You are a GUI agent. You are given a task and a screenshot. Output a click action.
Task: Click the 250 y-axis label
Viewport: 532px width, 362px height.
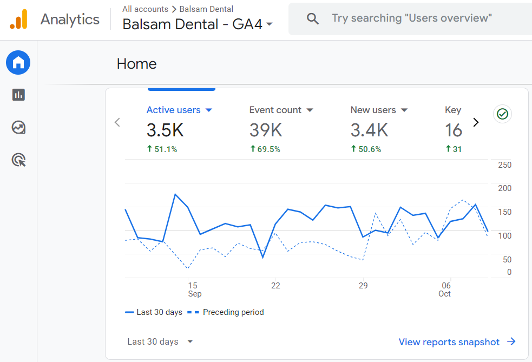pos(504,165)
